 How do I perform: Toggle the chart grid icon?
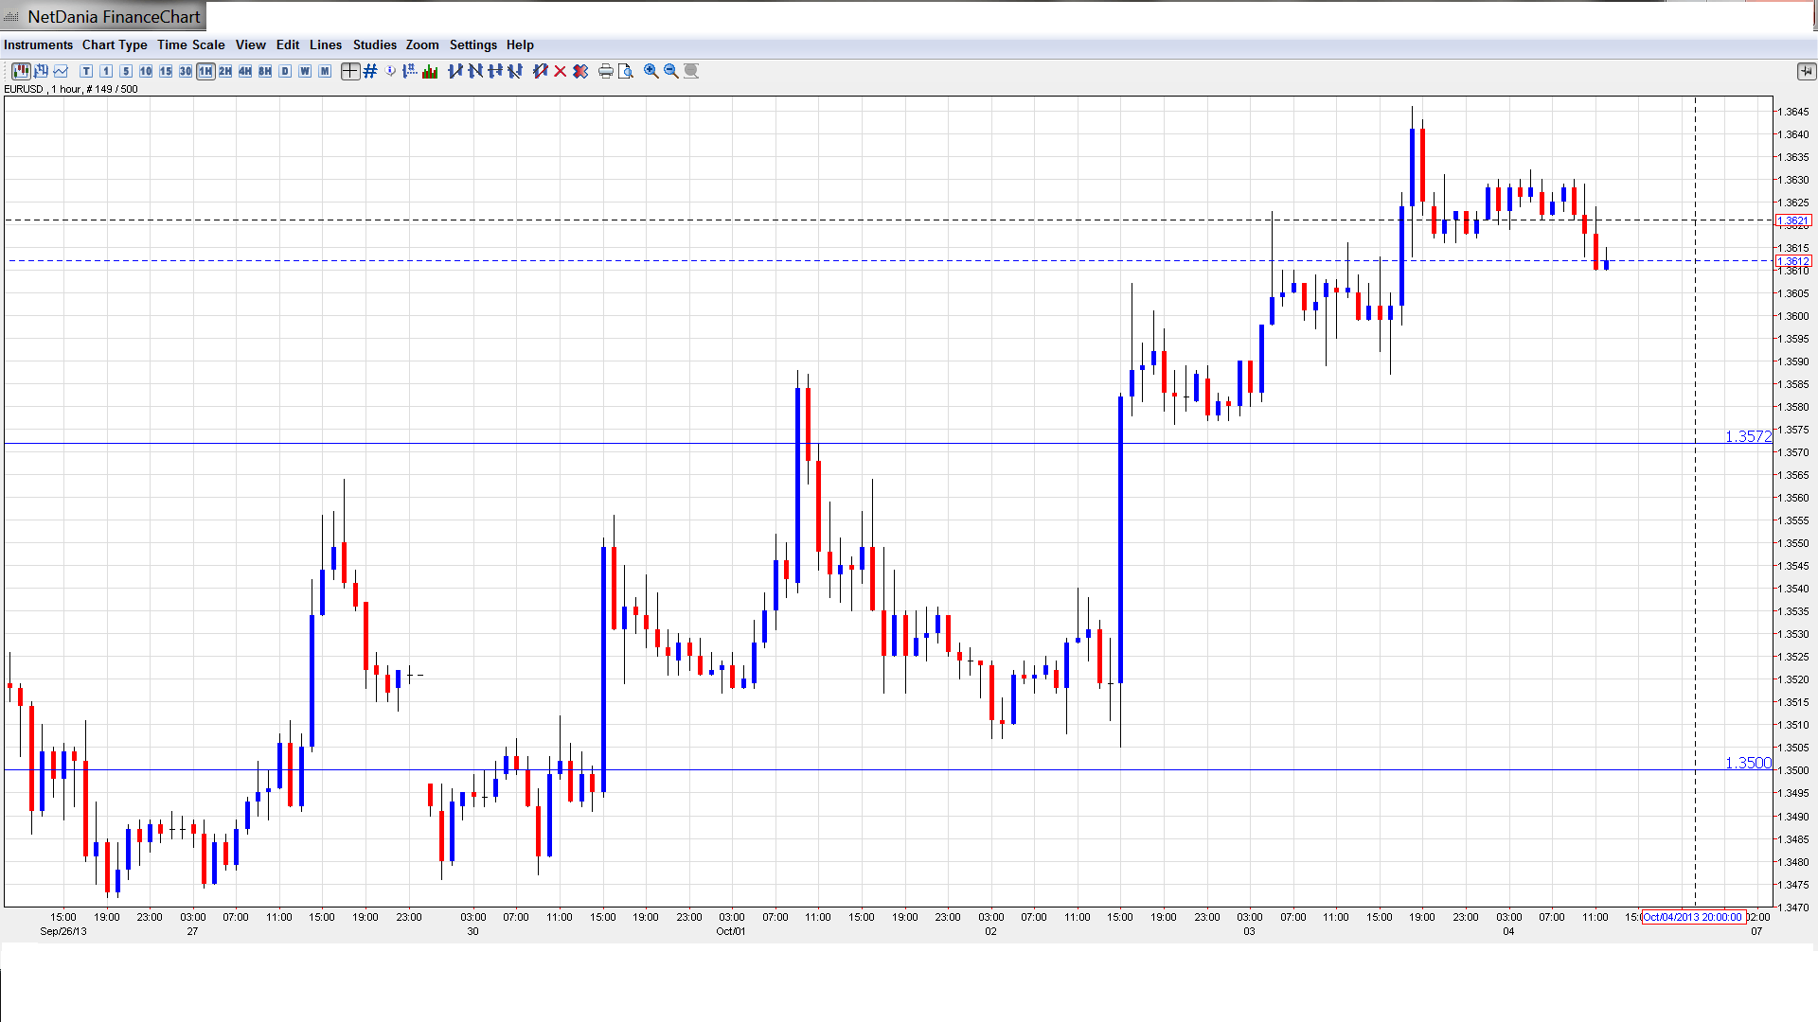[x=370, y=71]
